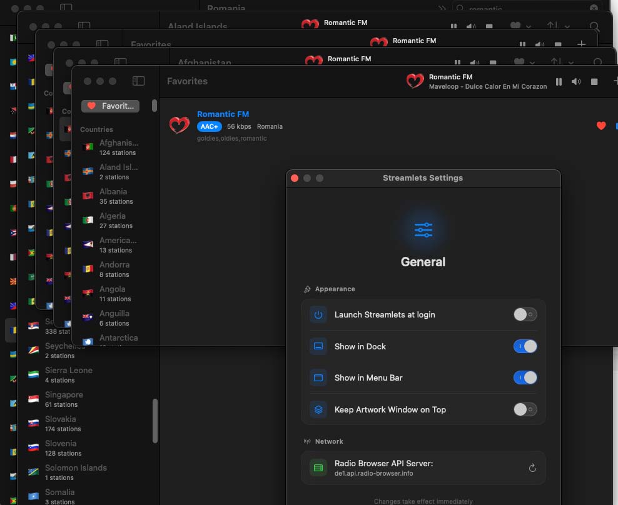Screen dimensions: 618x505
Task: Stop playback in the second Favorites window
Action: [558, 44]
